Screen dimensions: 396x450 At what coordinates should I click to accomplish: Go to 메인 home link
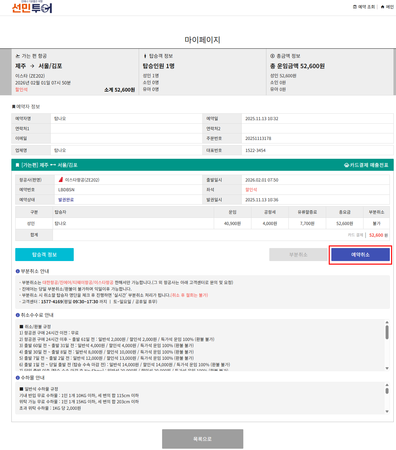[x=390, y=7]
